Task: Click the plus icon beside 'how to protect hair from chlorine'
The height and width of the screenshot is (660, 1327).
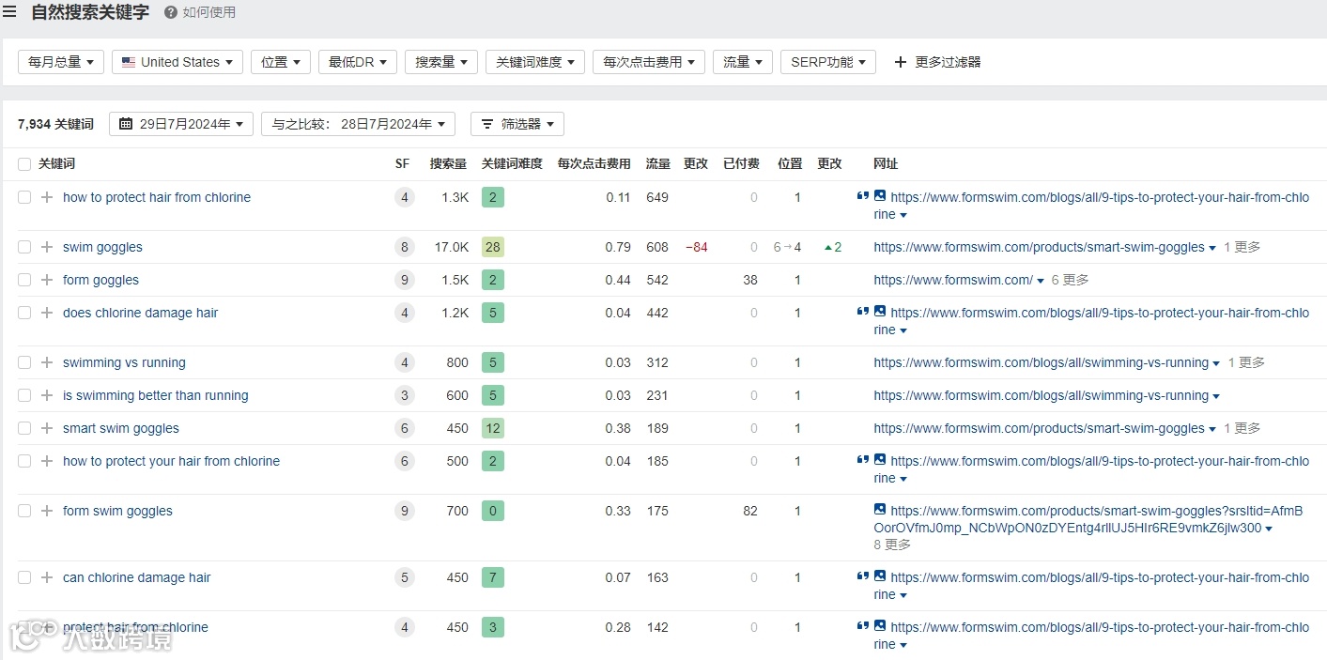Action: pyautogui.click(x=47, y=197)
